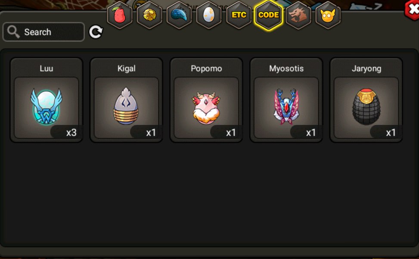Click the x3 quantity badge on Luu
419x259 pixels.
pyautogui.click(x=67, y=132)
